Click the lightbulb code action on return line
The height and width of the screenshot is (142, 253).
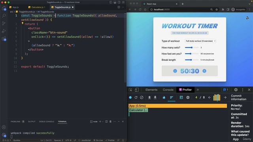(x=23, y=23)
